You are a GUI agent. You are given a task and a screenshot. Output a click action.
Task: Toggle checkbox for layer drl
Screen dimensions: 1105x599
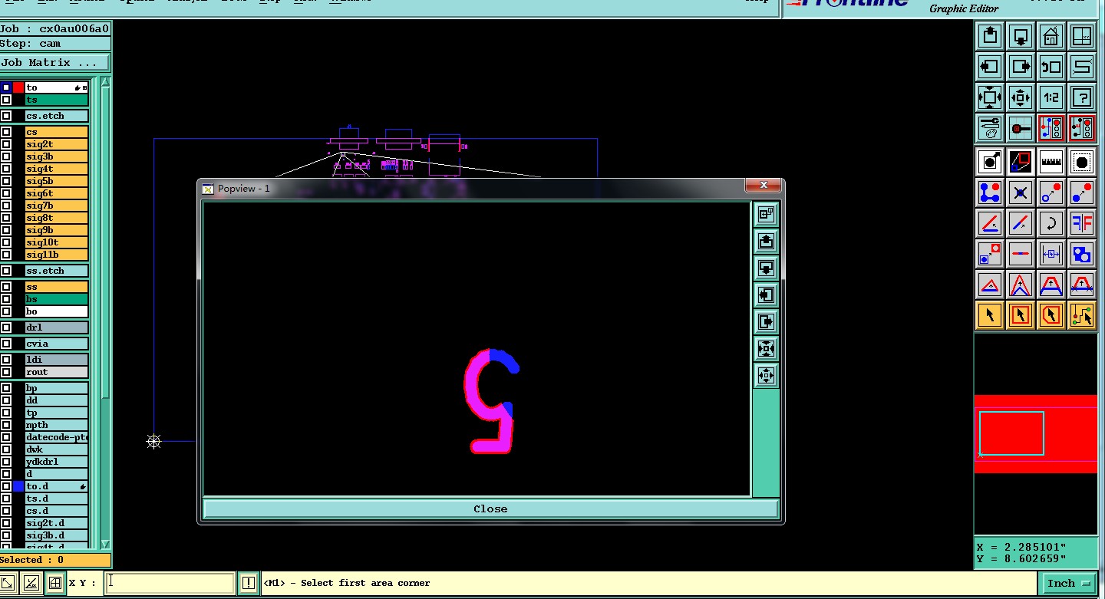(6, 327)
